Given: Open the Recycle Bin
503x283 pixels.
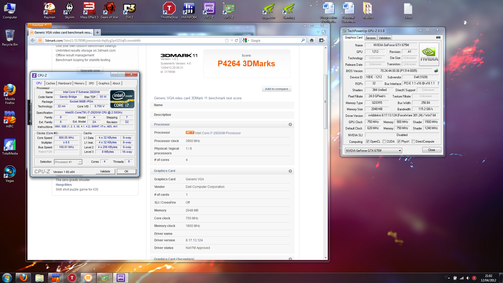Looking at the screenshot, I should pyautogui.click(x=10, y=38).
